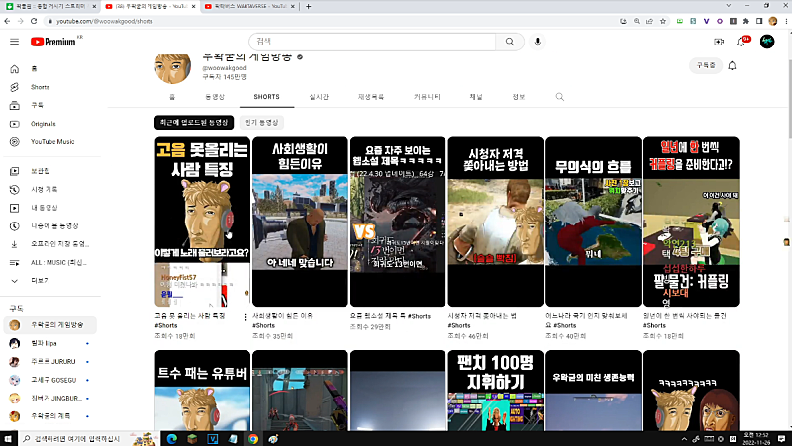Switch to the 동영상 channel tab
Image resolution: width=792 pixels, height=446 pixels.
coord(215,97)
